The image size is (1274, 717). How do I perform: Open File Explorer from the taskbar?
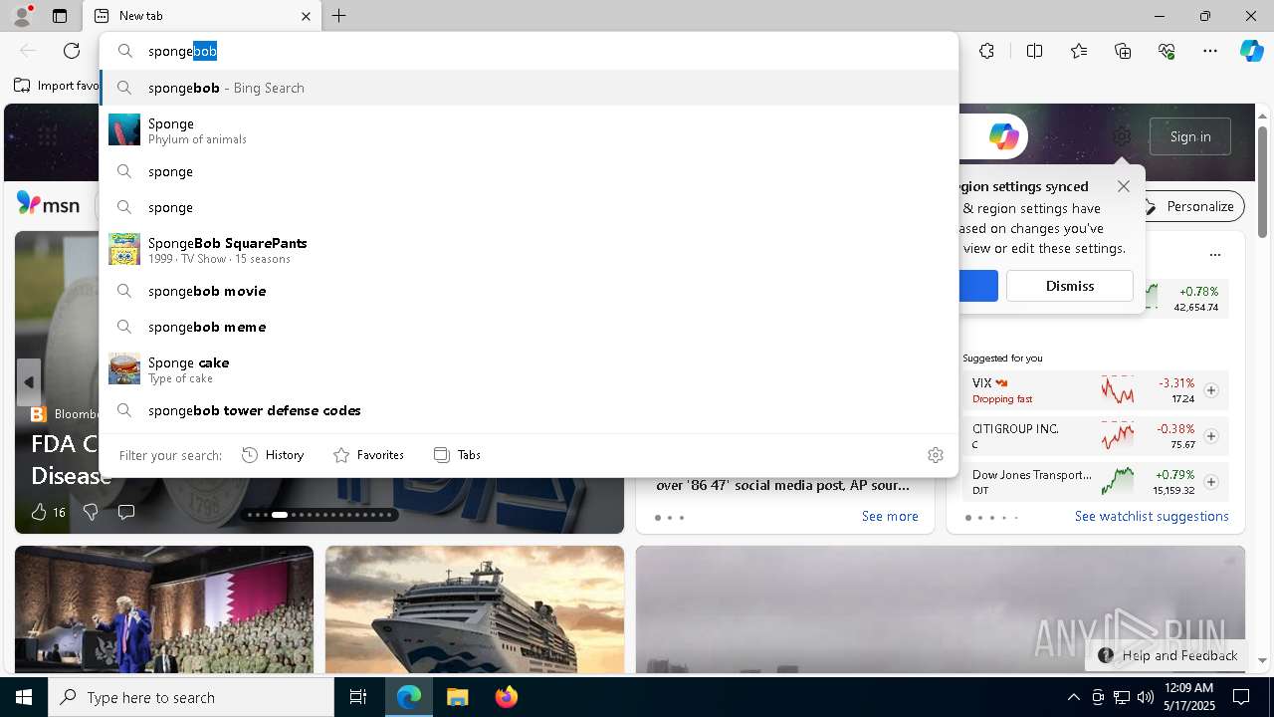point(457,697)
